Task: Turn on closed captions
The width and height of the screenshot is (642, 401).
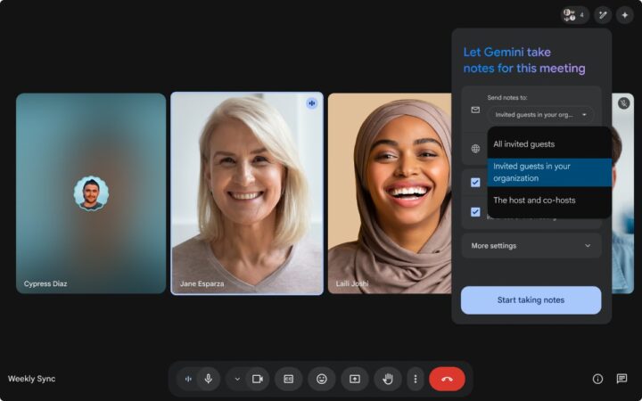Action: coord(288,379)
